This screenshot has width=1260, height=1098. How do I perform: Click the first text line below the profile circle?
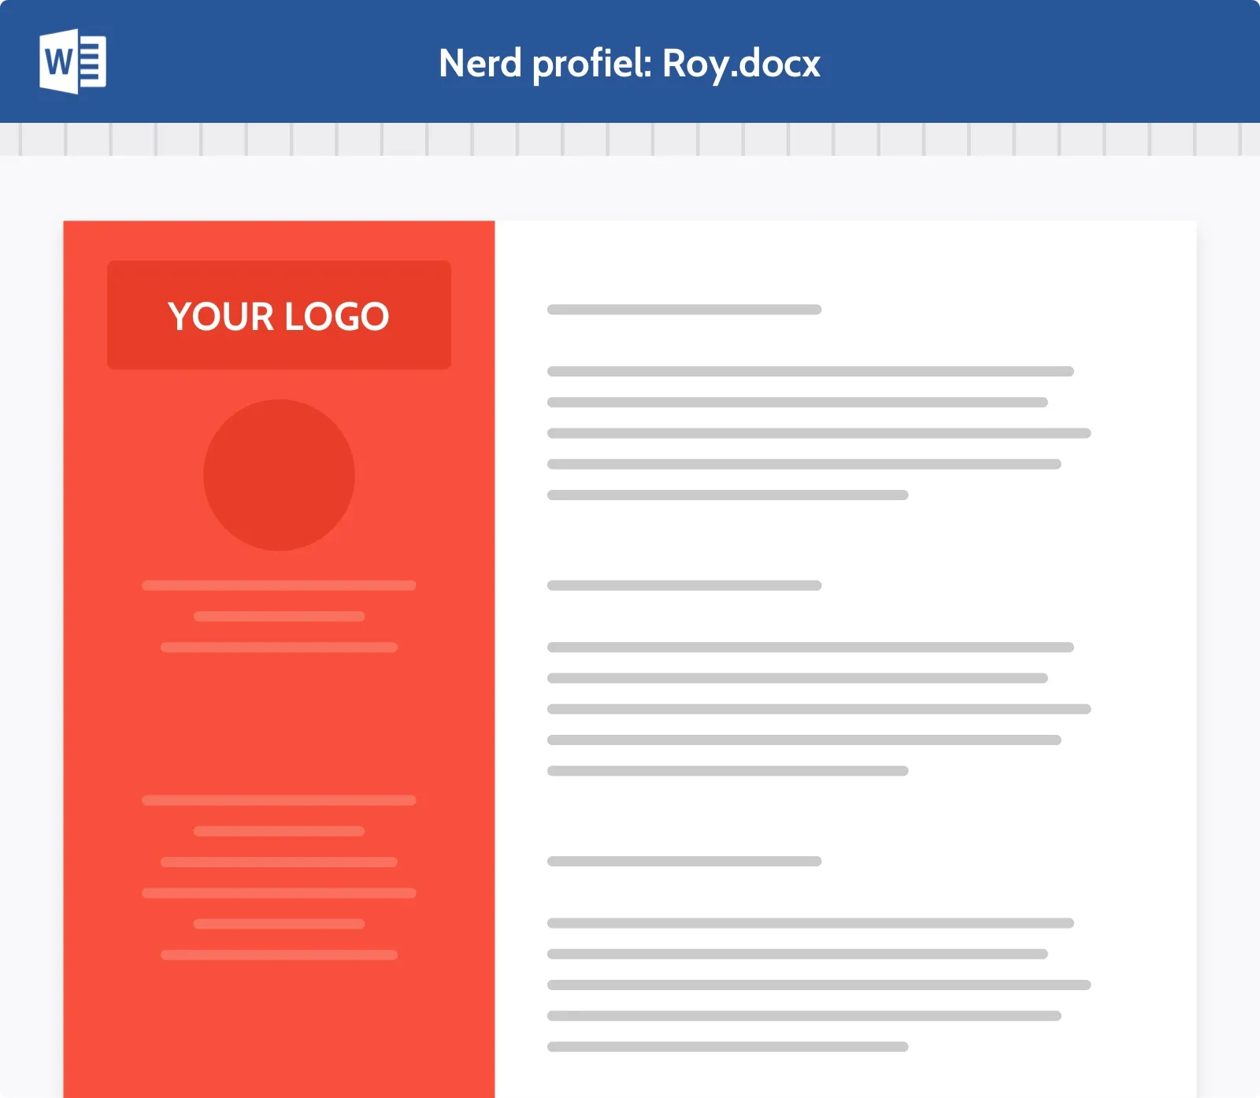pyautogui.click(x=279, y=585)
